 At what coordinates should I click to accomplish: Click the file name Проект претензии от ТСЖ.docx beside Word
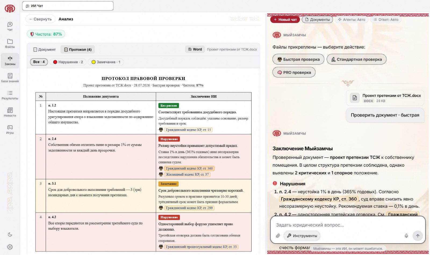[232, 49]
